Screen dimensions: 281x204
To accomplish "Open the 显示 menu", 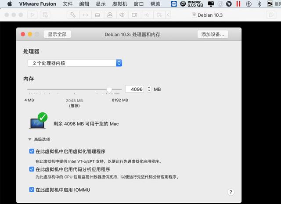I will pyautogui.click(x=101, y=4).
